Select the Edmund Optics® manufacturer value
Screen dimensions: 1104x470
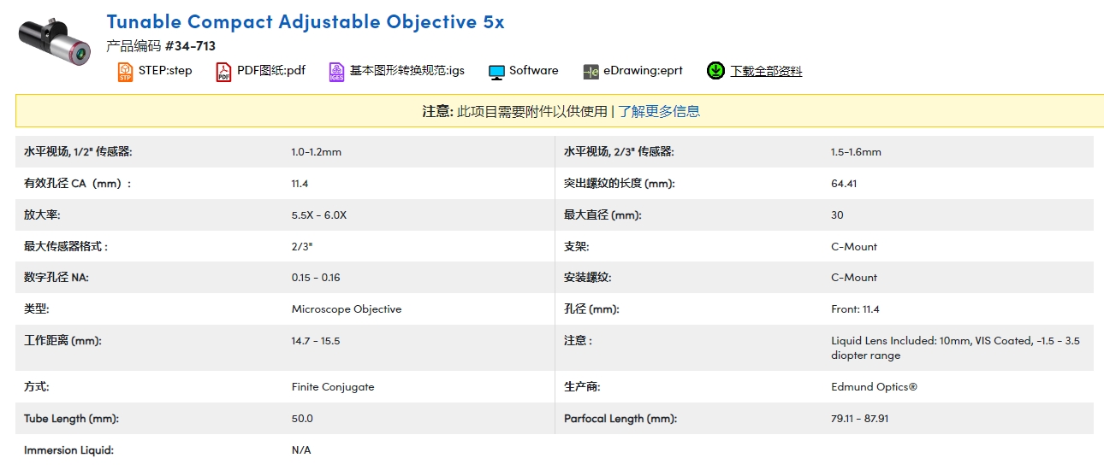874,387
